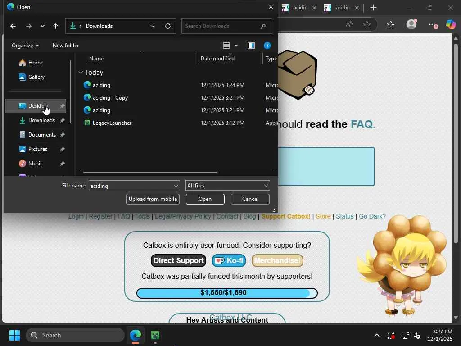This screenshot has height=346, width=461.
Task: Click the Merchandise! button
Action: tap(277, 261)
